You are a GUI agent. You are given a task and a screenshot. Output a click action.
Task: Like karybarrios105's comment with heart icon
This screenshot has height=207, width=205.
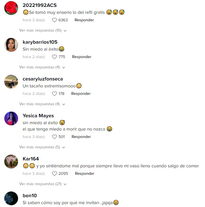54,57
